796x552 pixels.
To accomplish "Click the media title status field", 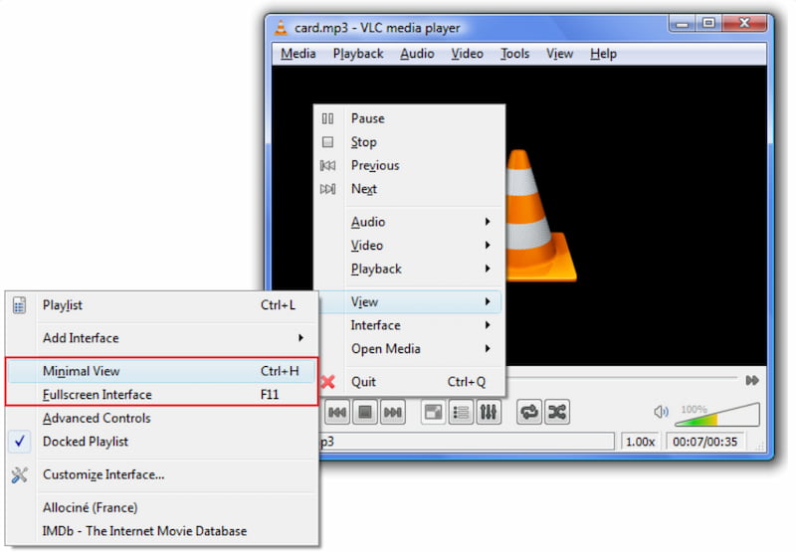I will click(x=466, y=442).
